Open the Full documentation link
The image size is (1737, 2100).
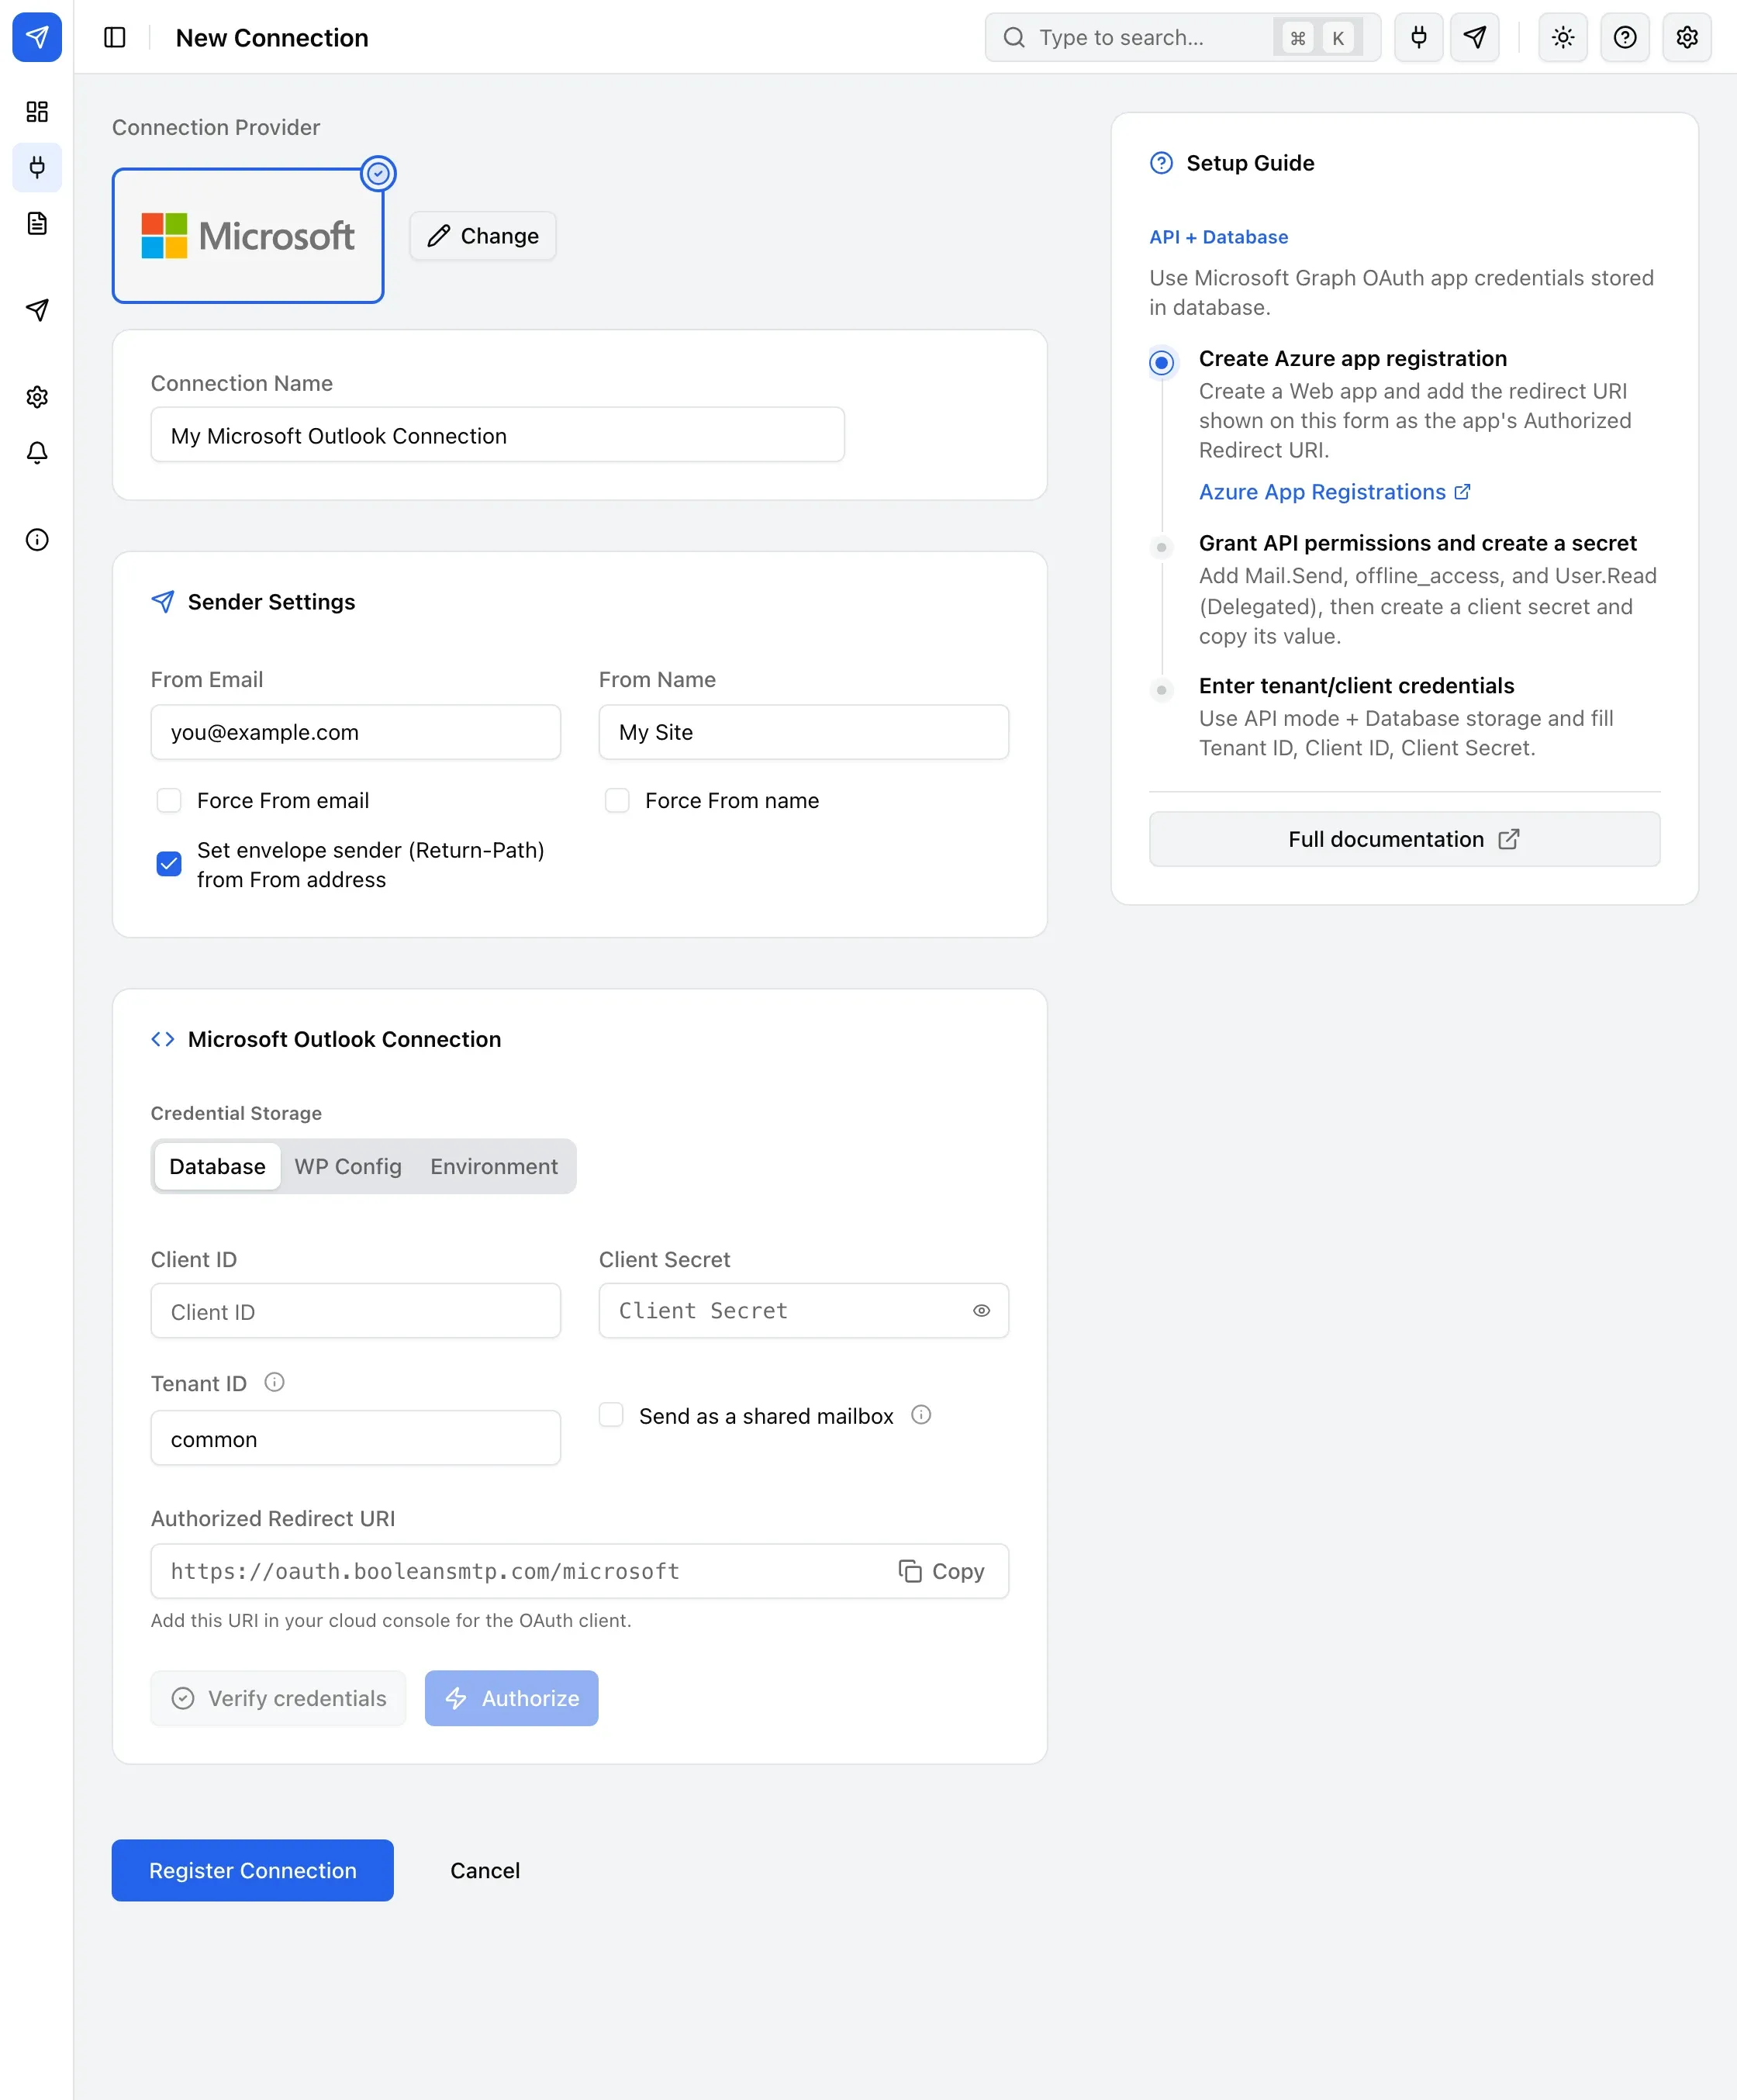1404,839
